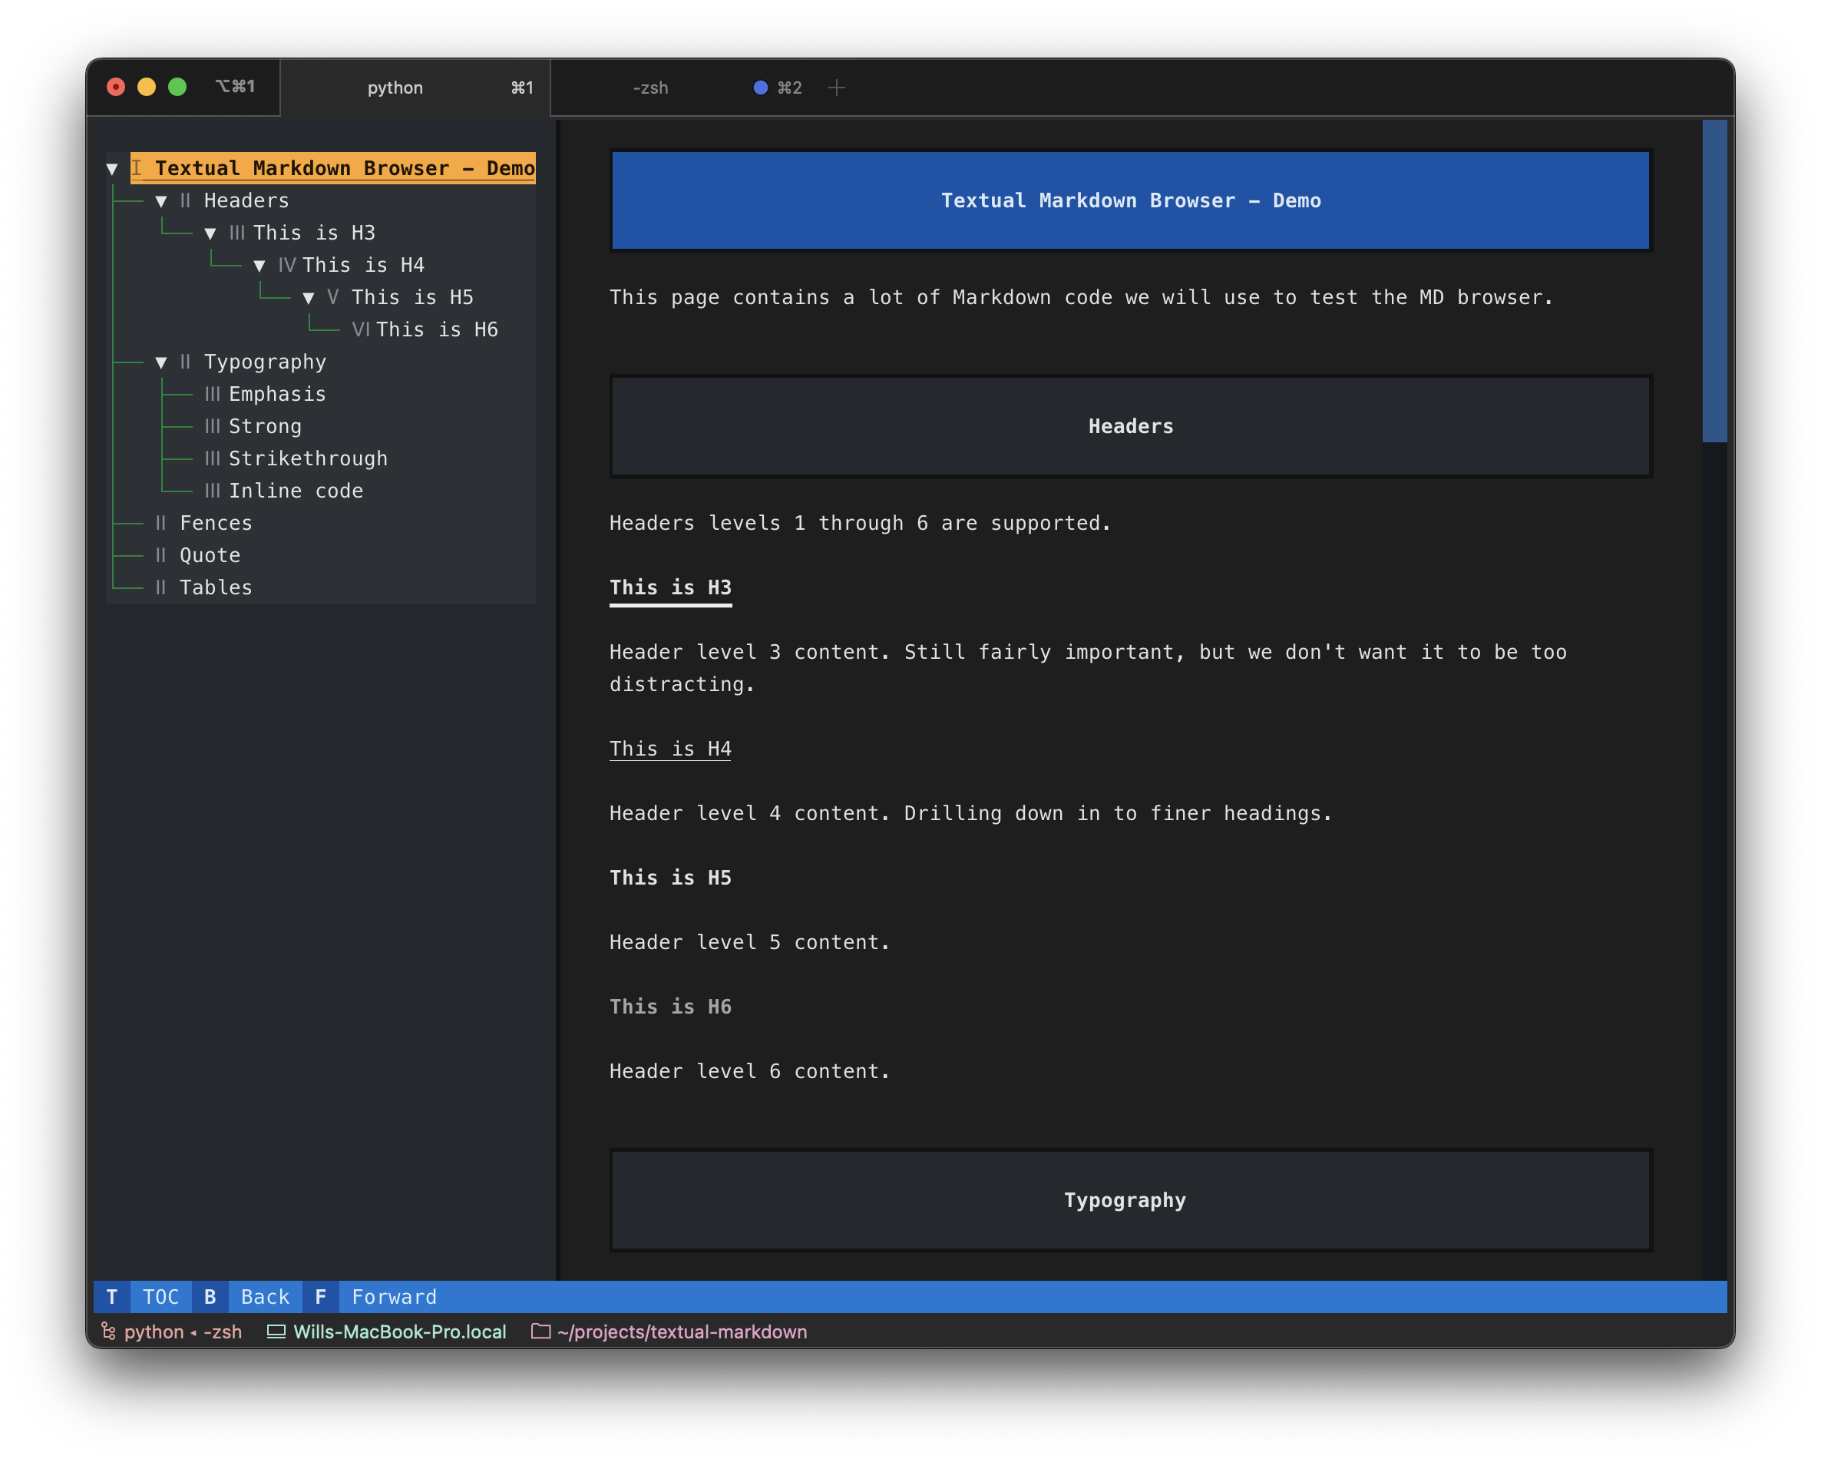Select the Emphasis item under Typography

click(x=273, y=392)
